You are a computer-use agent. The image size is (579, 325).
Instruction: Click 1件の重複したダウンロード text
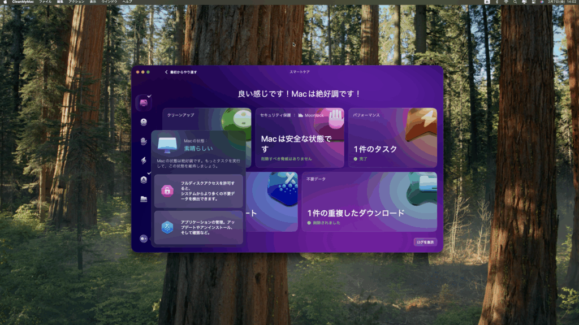[x=356, y=213]
